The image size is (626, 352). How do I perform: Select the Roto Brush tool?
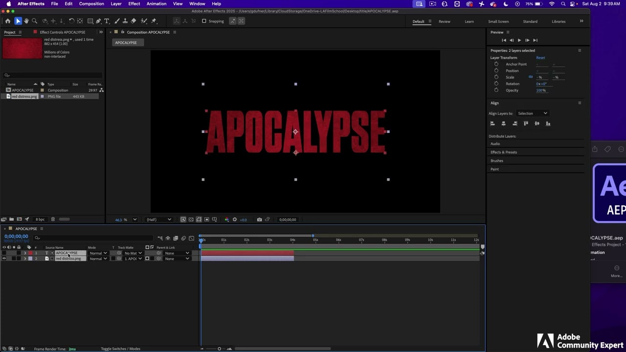click(144, 21)
